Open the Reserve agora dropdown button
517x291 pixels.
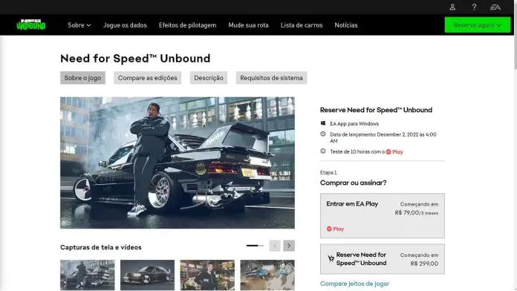(x=478, y=25)
